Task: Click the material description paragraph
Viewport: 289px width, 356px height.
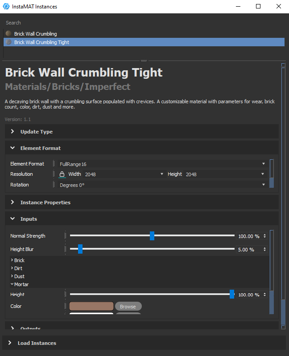Action: click(140, 104)
